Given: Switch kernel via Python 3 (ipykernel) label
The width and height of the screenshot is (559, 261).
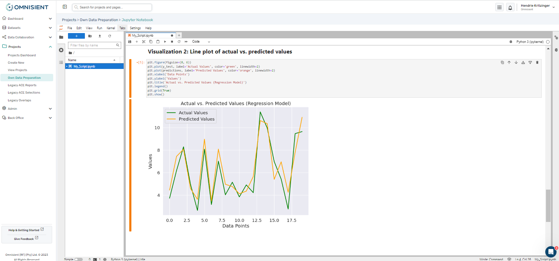Looking at the screenshot, I should [530, 42].
